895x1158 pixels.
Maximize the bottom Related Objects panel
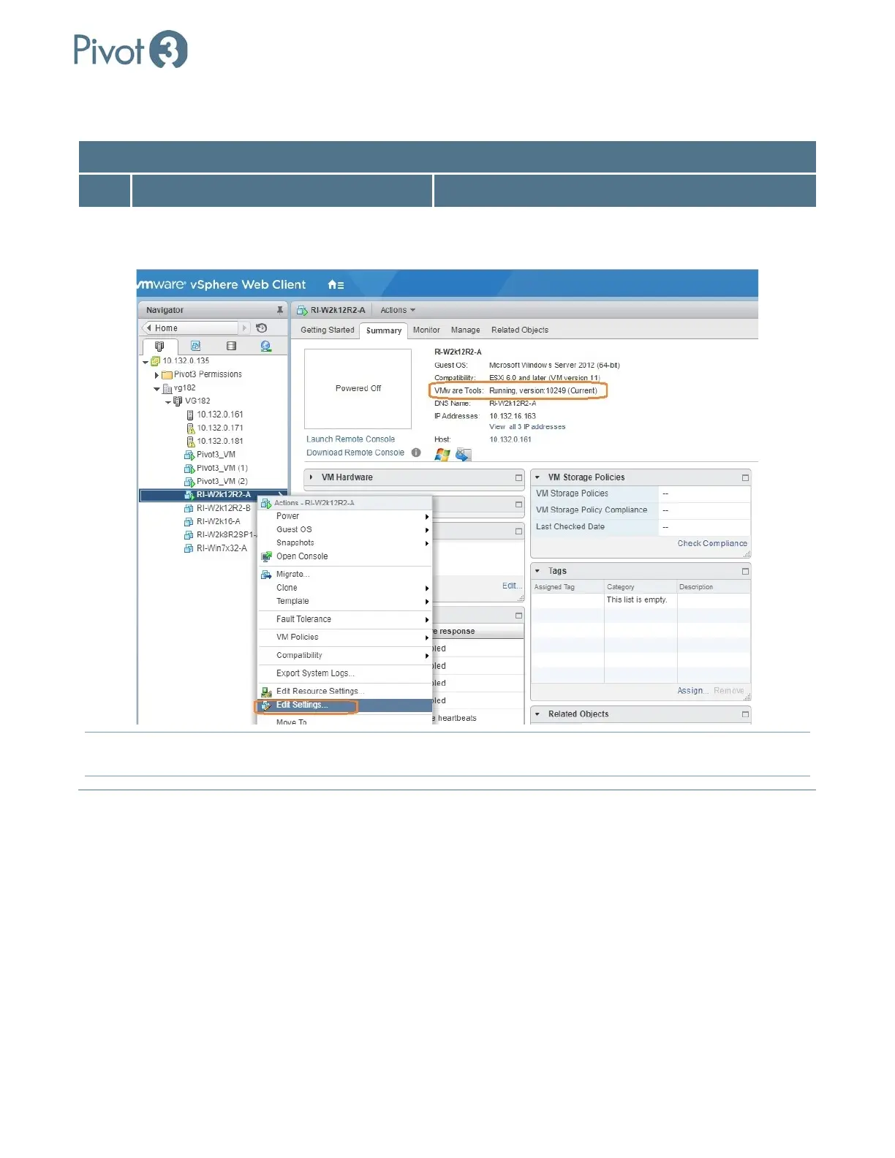click(745, 714)
